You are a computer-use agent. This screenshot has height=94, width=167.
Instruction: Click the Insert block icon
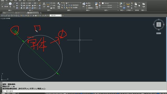tap(84, 5)
